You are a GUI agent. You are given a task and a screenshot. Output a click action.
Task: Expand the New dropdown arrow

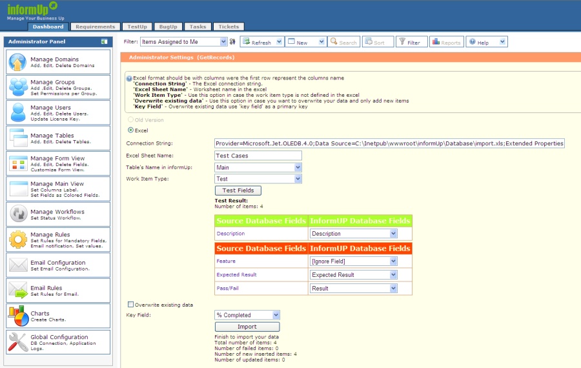point(321,41)
